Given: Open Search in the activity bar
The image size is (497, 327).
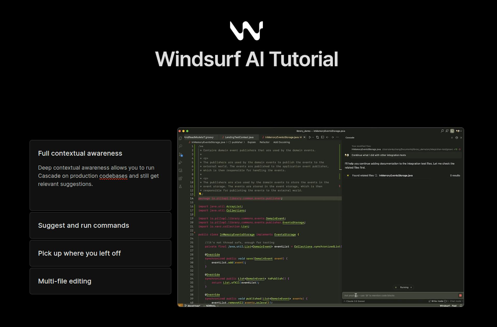Looking at the screenshot, I should click(181, 146).
